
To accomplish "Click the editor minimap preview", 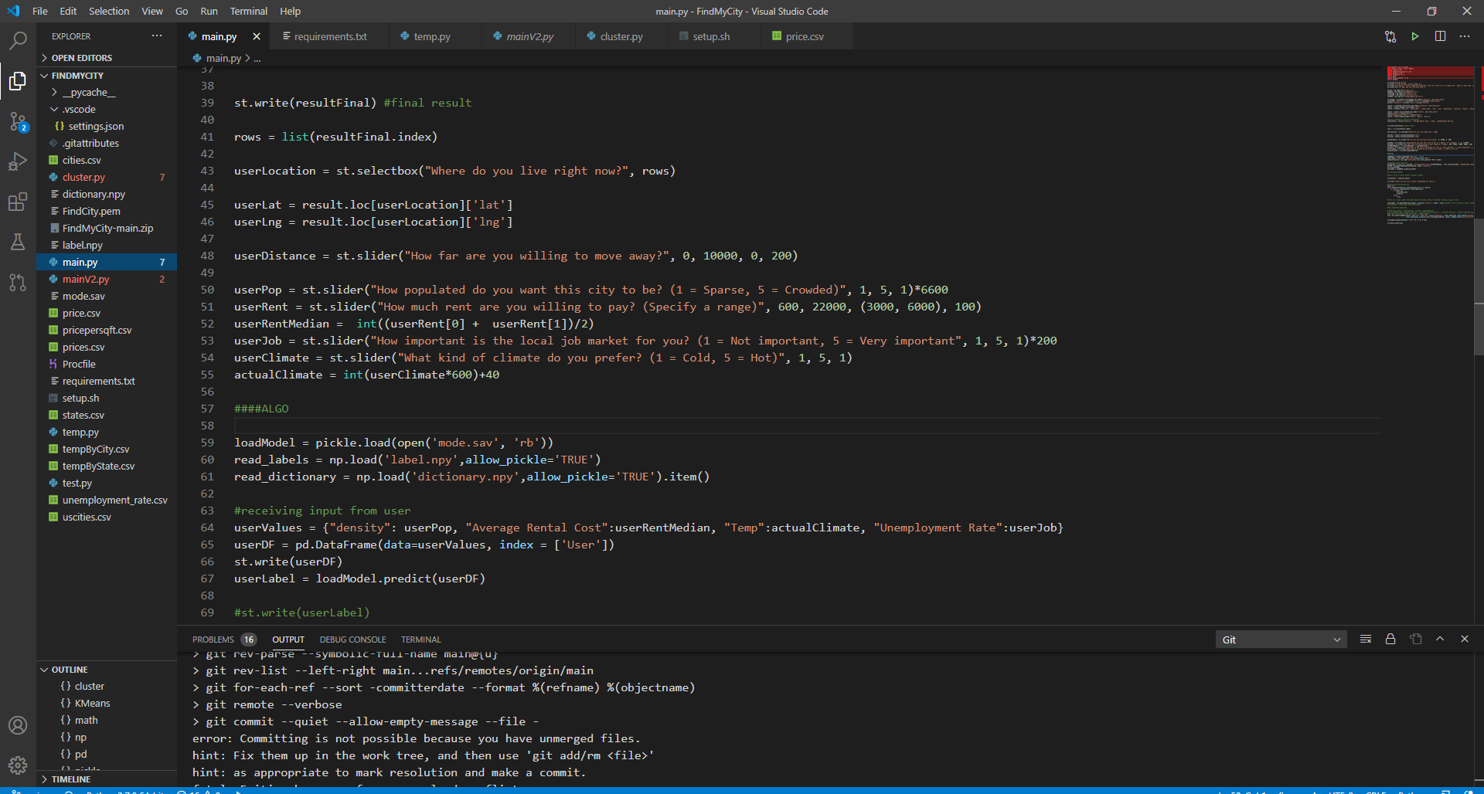I will 1430,147.
